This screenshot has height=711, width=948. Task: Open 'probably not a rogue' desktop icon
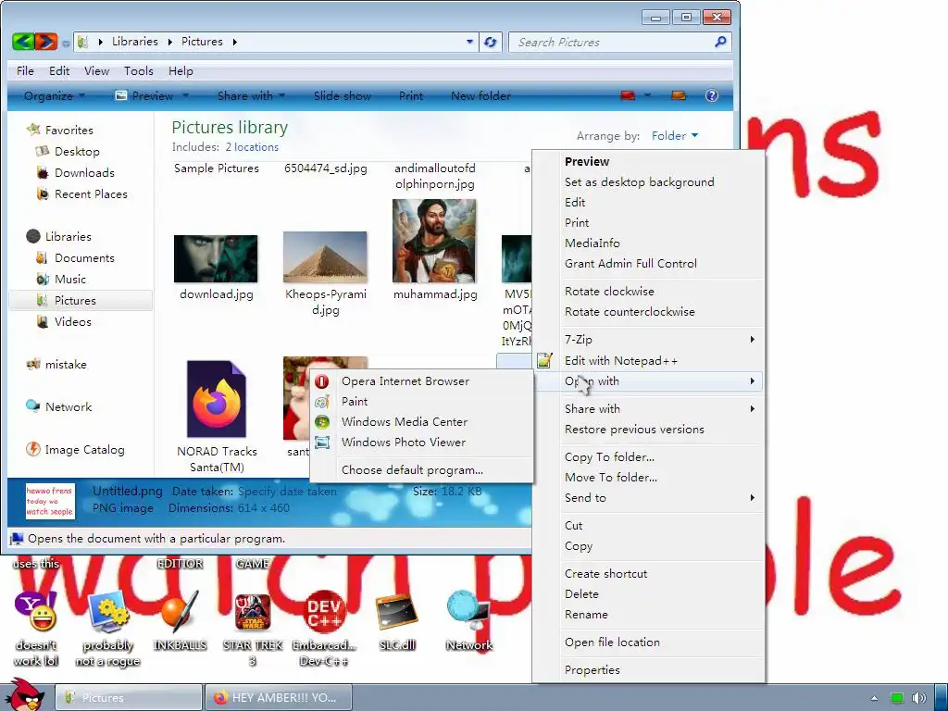click(108, 612)
